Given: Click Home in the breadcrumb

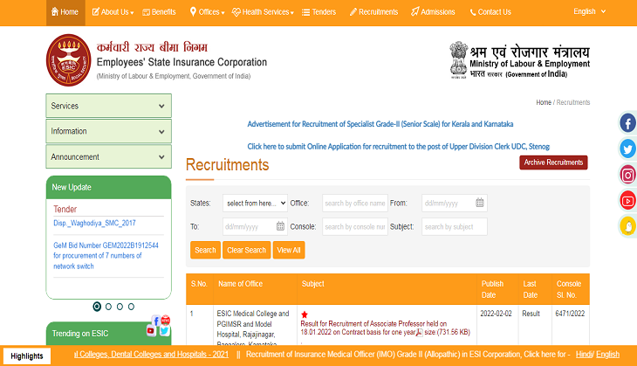Looking at the screenshot, I should pyautogui.click(x=544, y=102).
